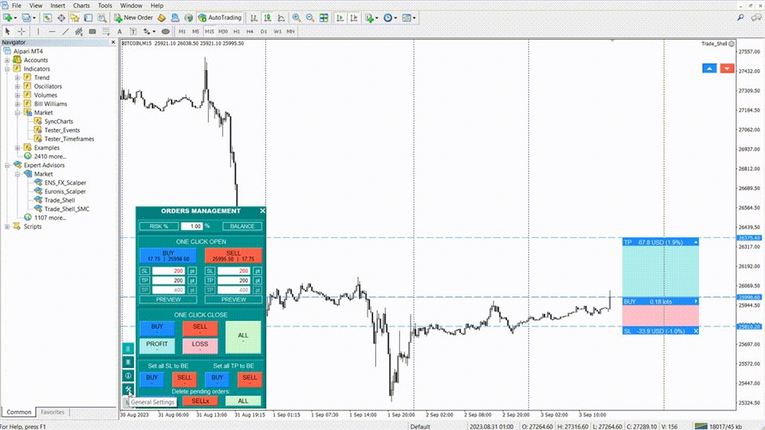Select the Fibonacci retracement tool
The image size is (765, 430).
[x=106, y=31]
